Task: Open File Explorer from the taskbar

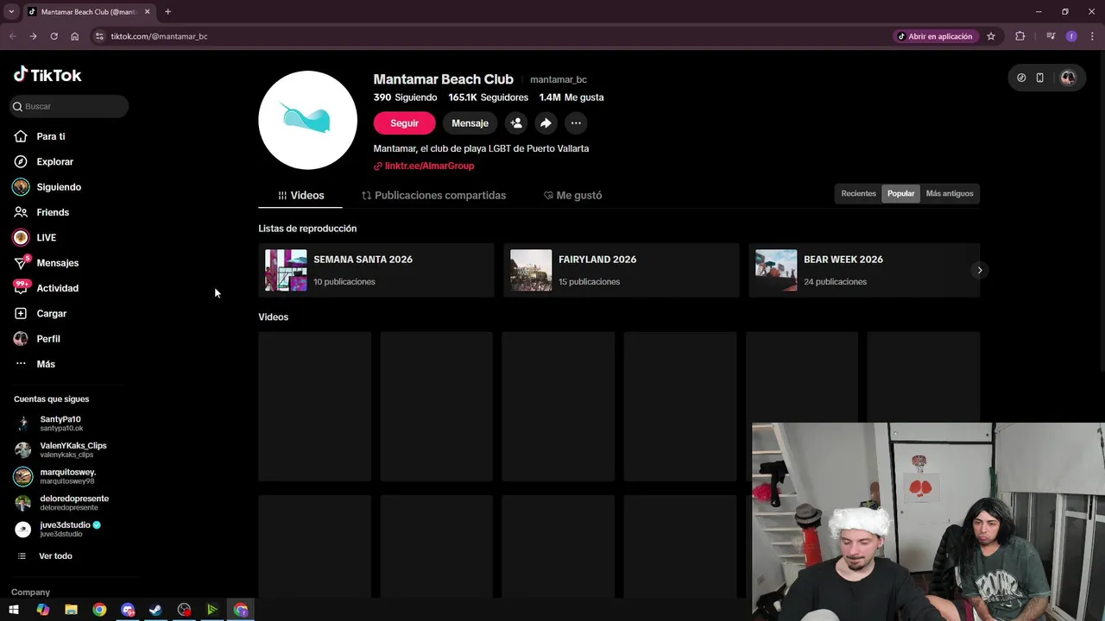Action: [x=71, y=610]
